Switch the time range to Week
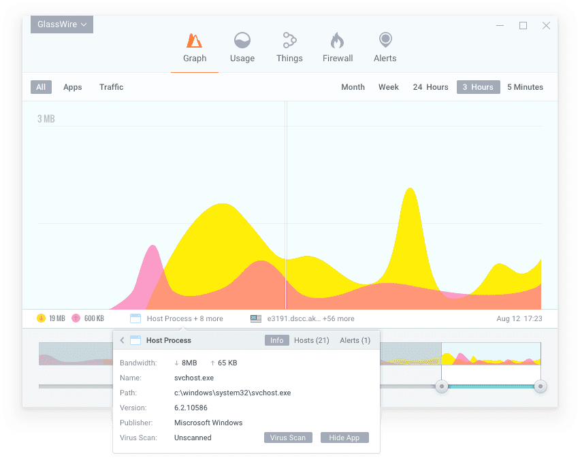This screenshot has width=580, height=462. point(389,87)
